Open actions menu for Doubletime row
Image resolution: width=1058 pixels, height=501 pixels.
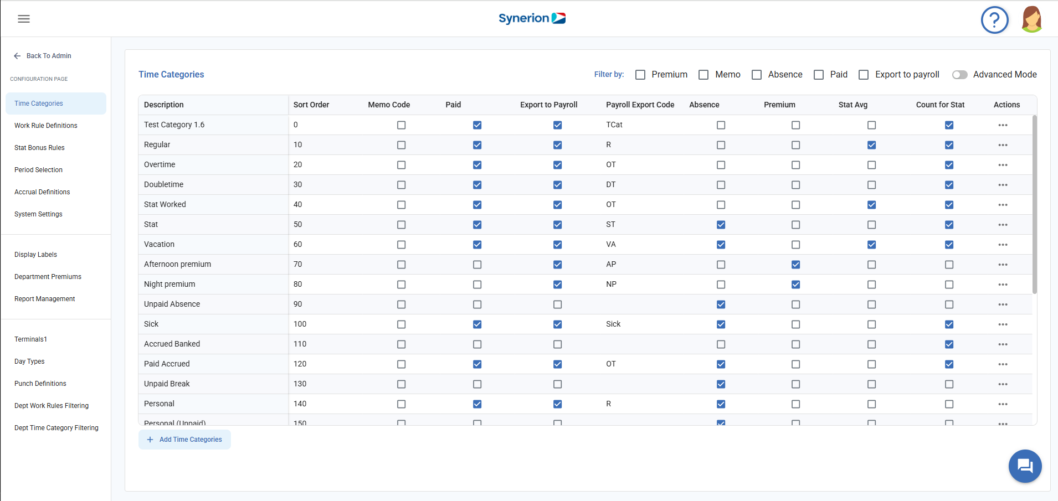tap(1003, 185)
